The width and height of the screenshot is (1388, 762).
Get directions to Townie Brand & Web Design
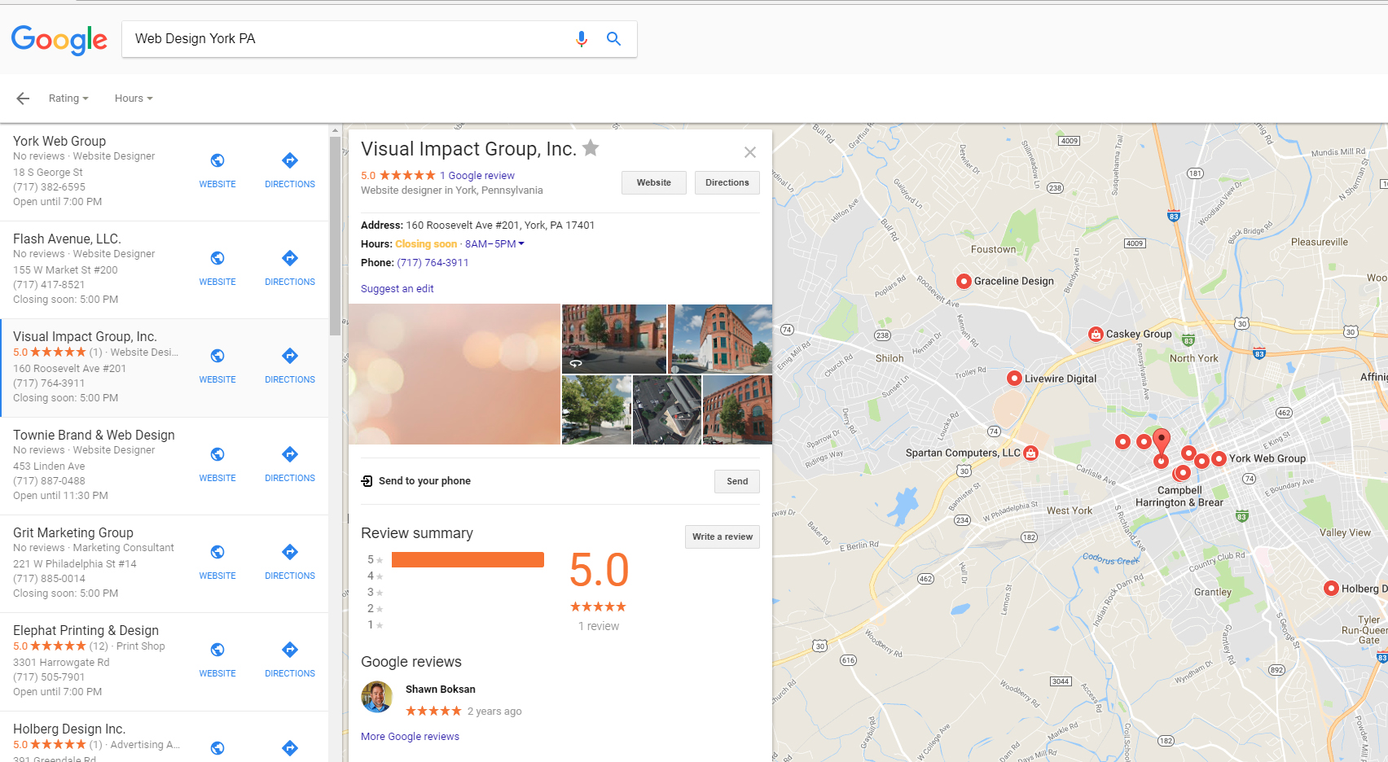coord(290,454)
